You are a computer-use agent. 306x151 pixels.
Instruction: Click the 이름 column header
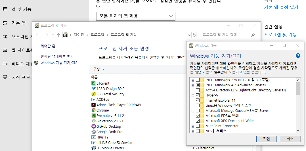tap(94, 77)
